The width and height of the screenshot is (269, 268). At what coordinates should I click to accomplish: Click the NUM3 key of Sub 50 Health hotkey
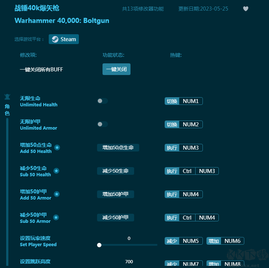[207, 171]
